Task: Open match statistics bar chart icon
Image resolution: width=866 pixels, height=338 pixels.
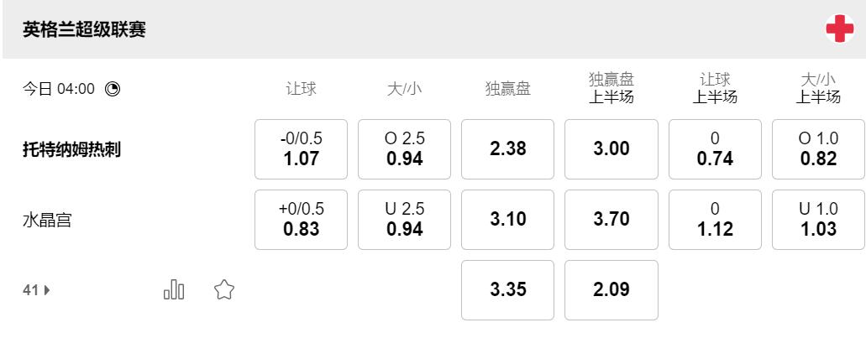Action: tap(174, 290)
